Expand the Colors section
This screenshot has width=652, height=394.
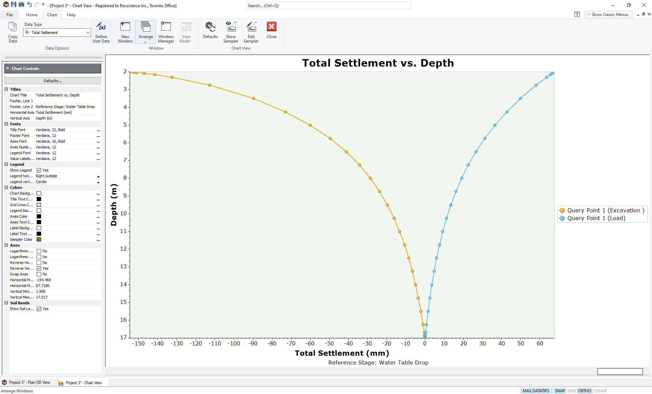coord(6,187)
